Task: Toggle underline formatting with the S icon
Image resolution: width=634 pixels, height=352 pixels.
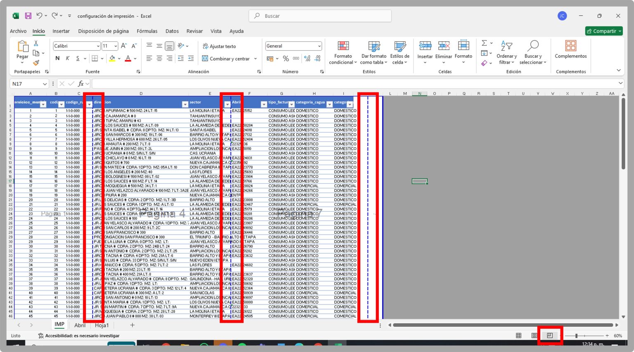Action: click(x=77, y=58)
